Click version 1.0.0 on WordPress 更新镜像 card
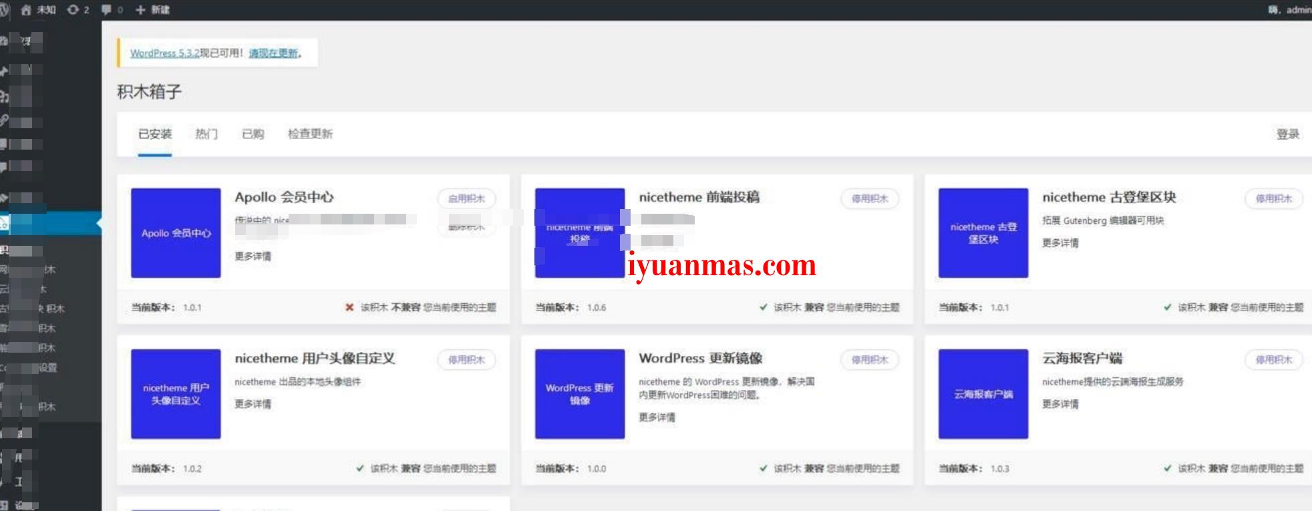Screen dimensions: 1312x511 (597, 468)
